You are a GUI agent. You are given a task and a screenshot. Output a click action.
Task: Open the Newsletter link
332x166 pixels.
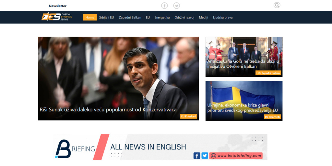coord(58,6)
